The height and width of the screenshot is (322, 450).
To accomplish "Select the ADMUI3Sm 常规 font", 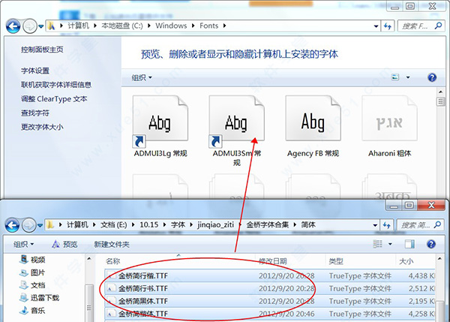I will pyautogui.click(x=236, y=131).
